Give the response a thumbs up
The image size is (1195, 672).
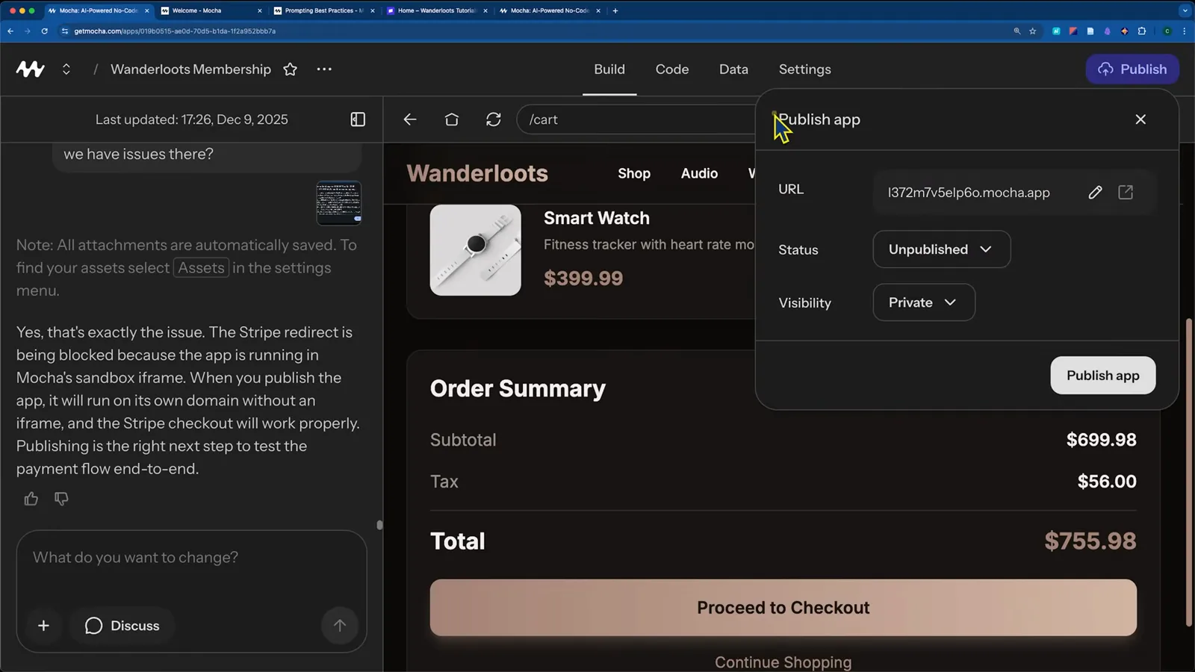[31, 499]
